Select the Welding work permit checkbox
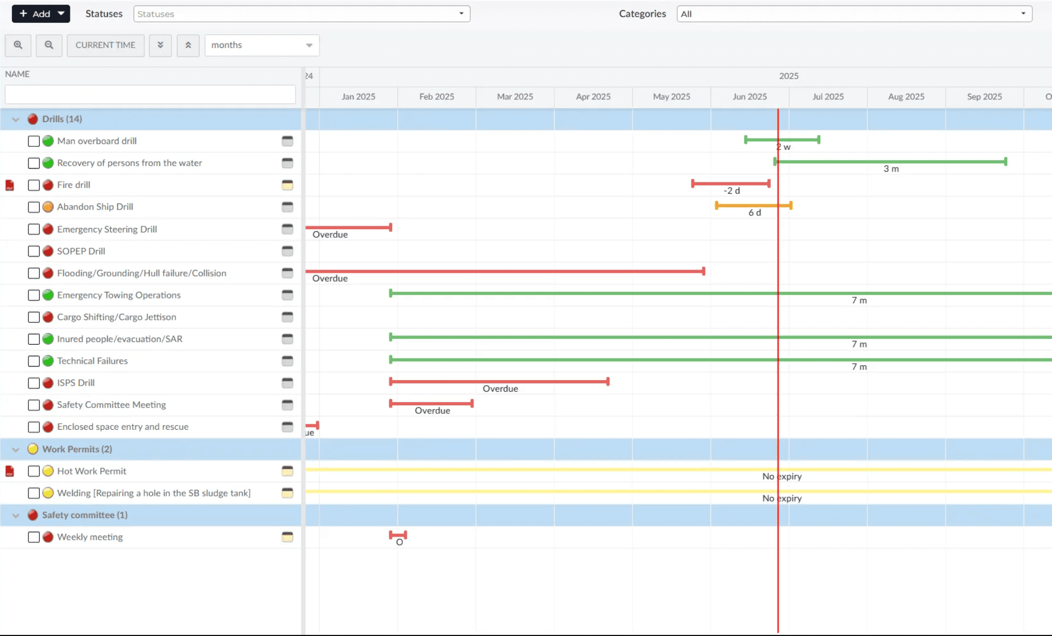 [x=34, y=494]
